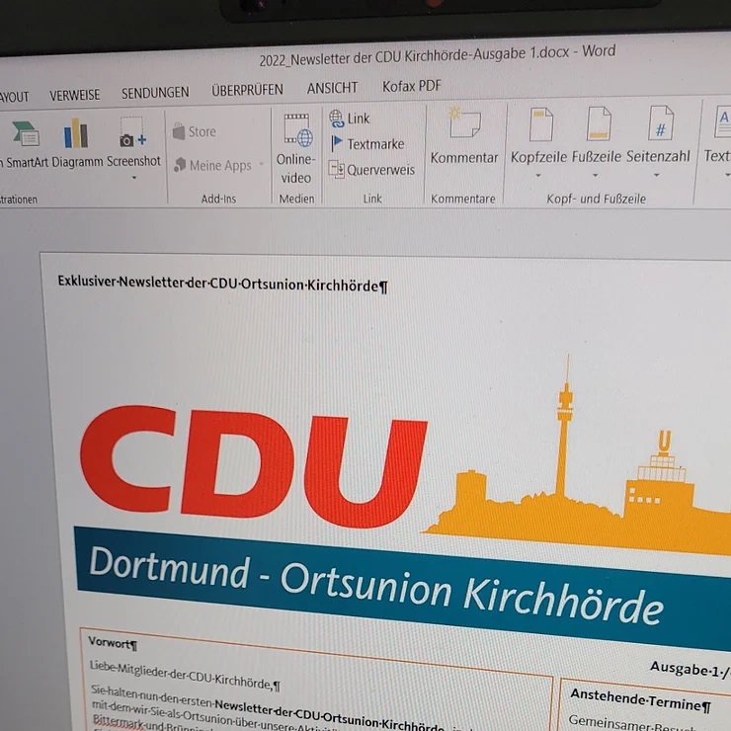The height and width of the screenshot is (731, 731).
Task: Expand the Screenshot dropdown arrow
Action: [x=134, y=178]
